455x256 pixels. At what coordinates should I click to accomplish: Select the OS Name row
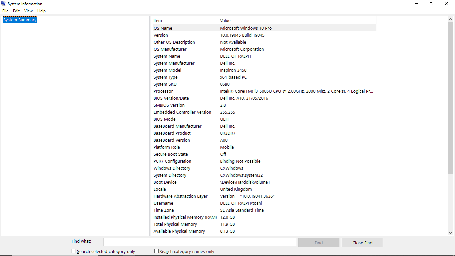click(x=264, y=28)
